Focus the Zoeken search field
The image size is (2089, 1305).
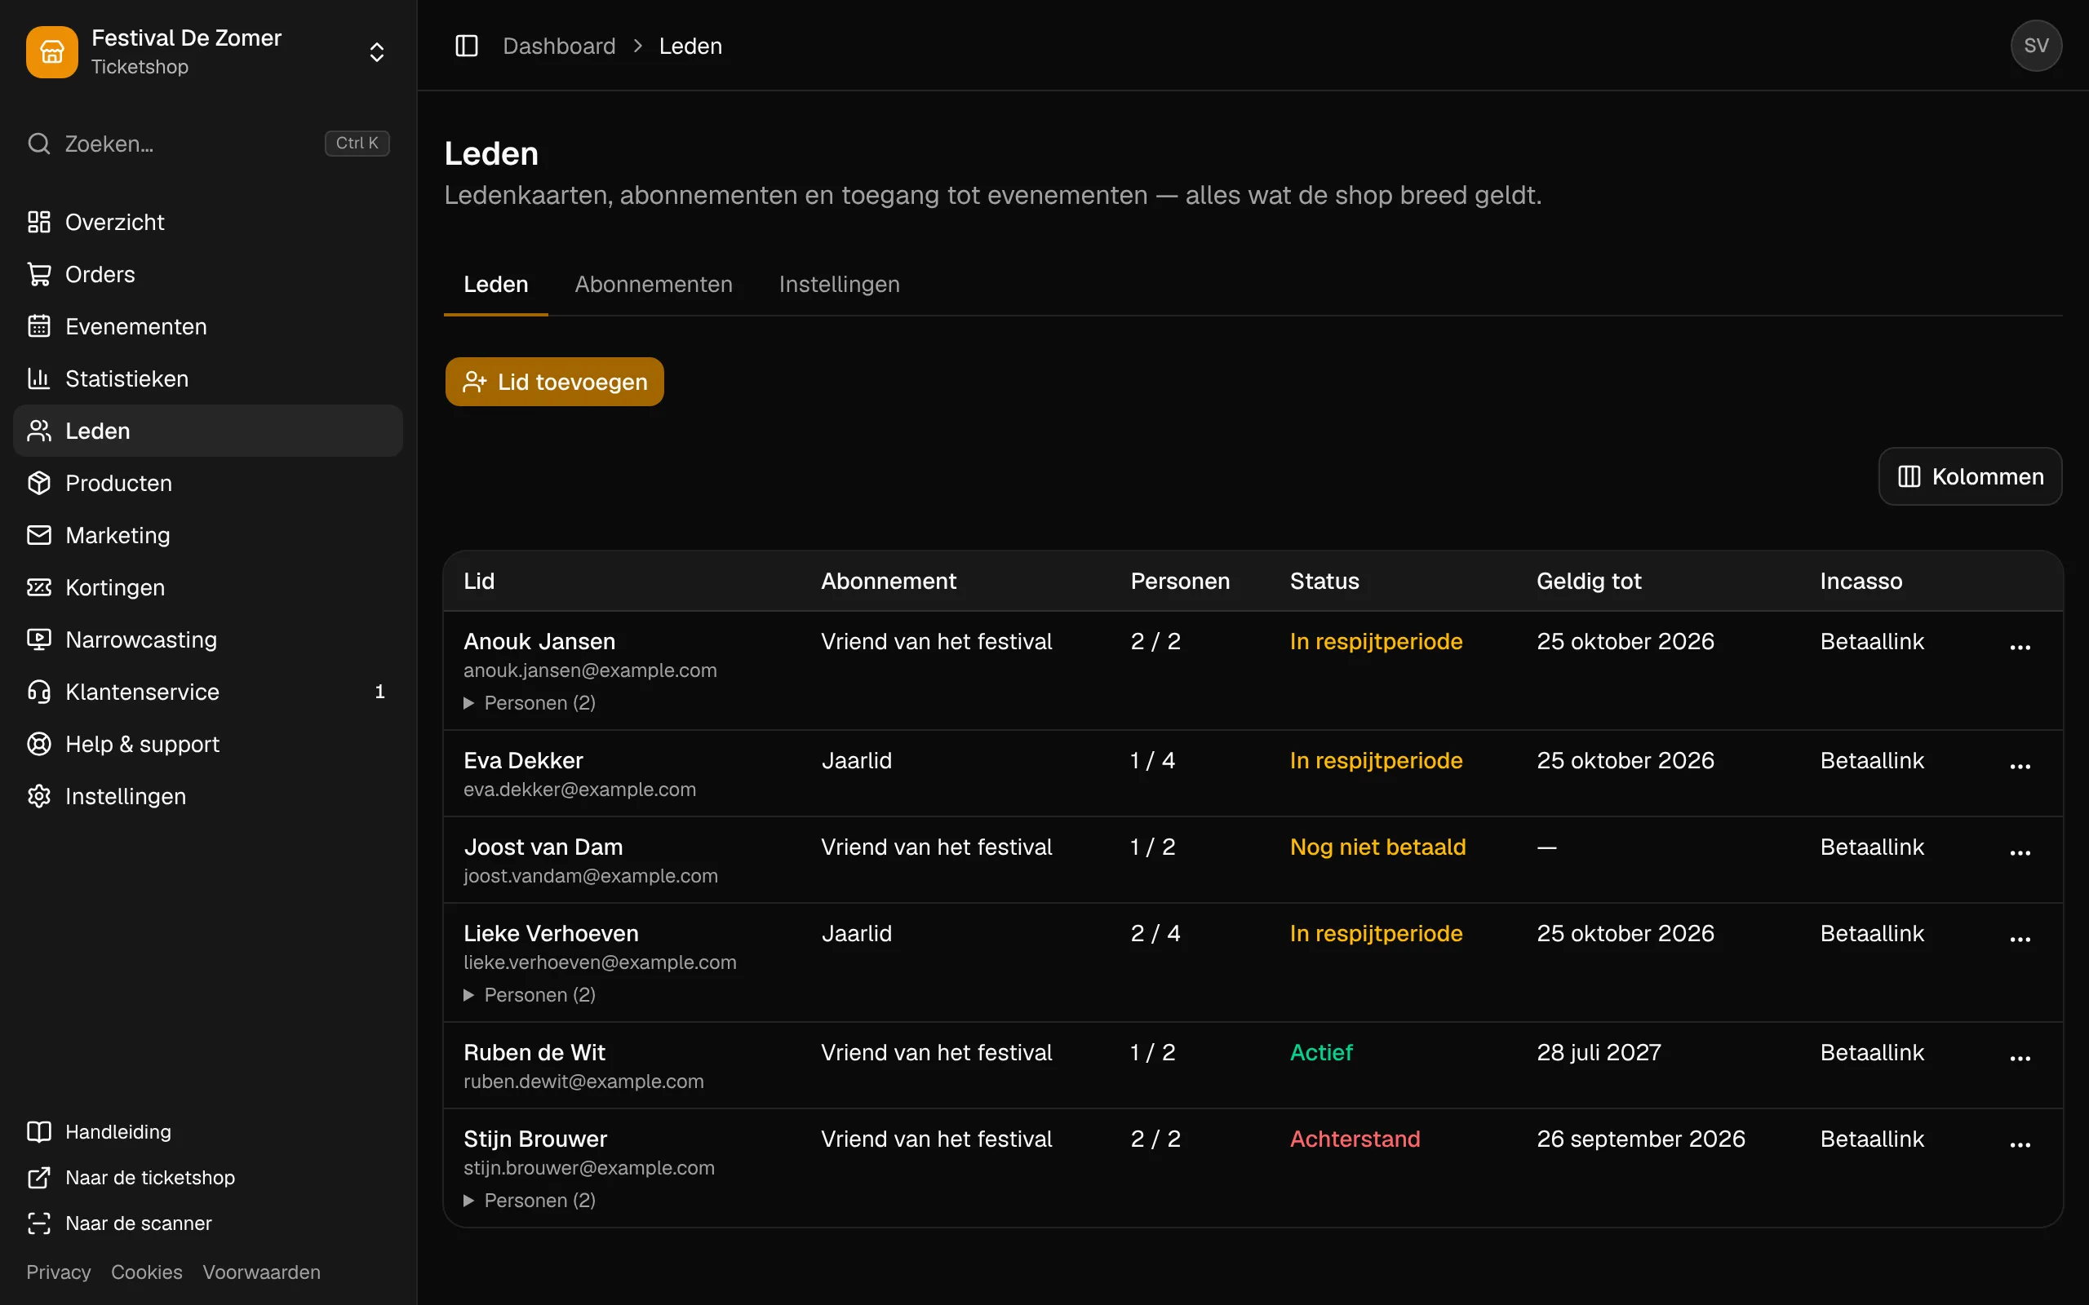207,144
